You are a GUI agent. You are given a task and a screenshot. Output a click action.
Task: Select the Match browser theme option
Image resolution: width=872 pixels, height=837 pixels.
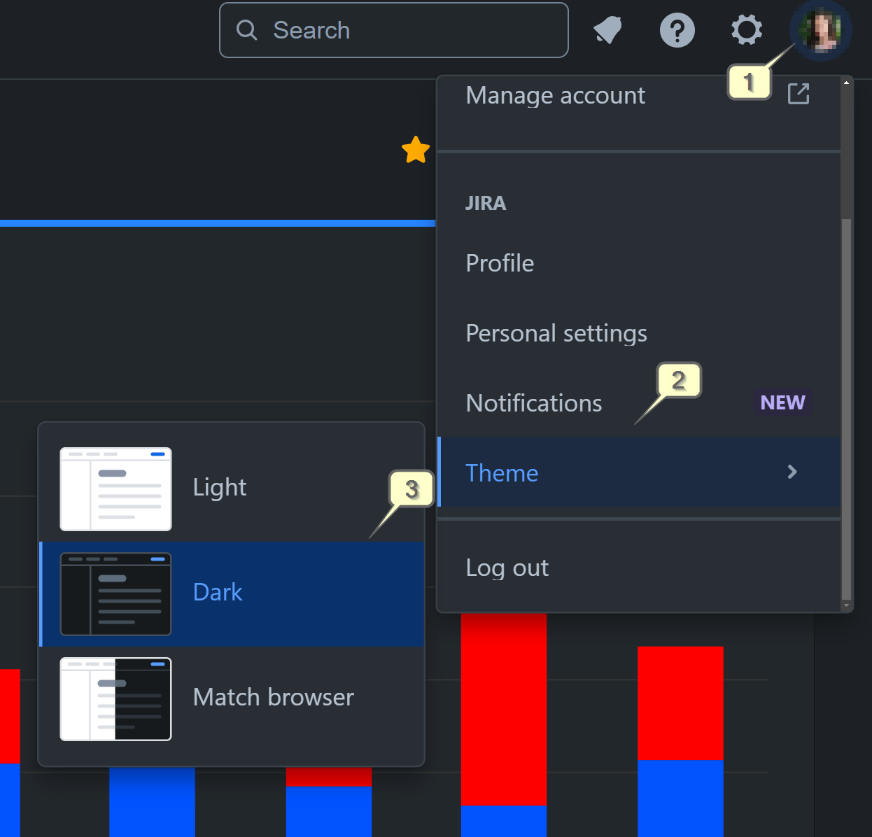(273, 697)
